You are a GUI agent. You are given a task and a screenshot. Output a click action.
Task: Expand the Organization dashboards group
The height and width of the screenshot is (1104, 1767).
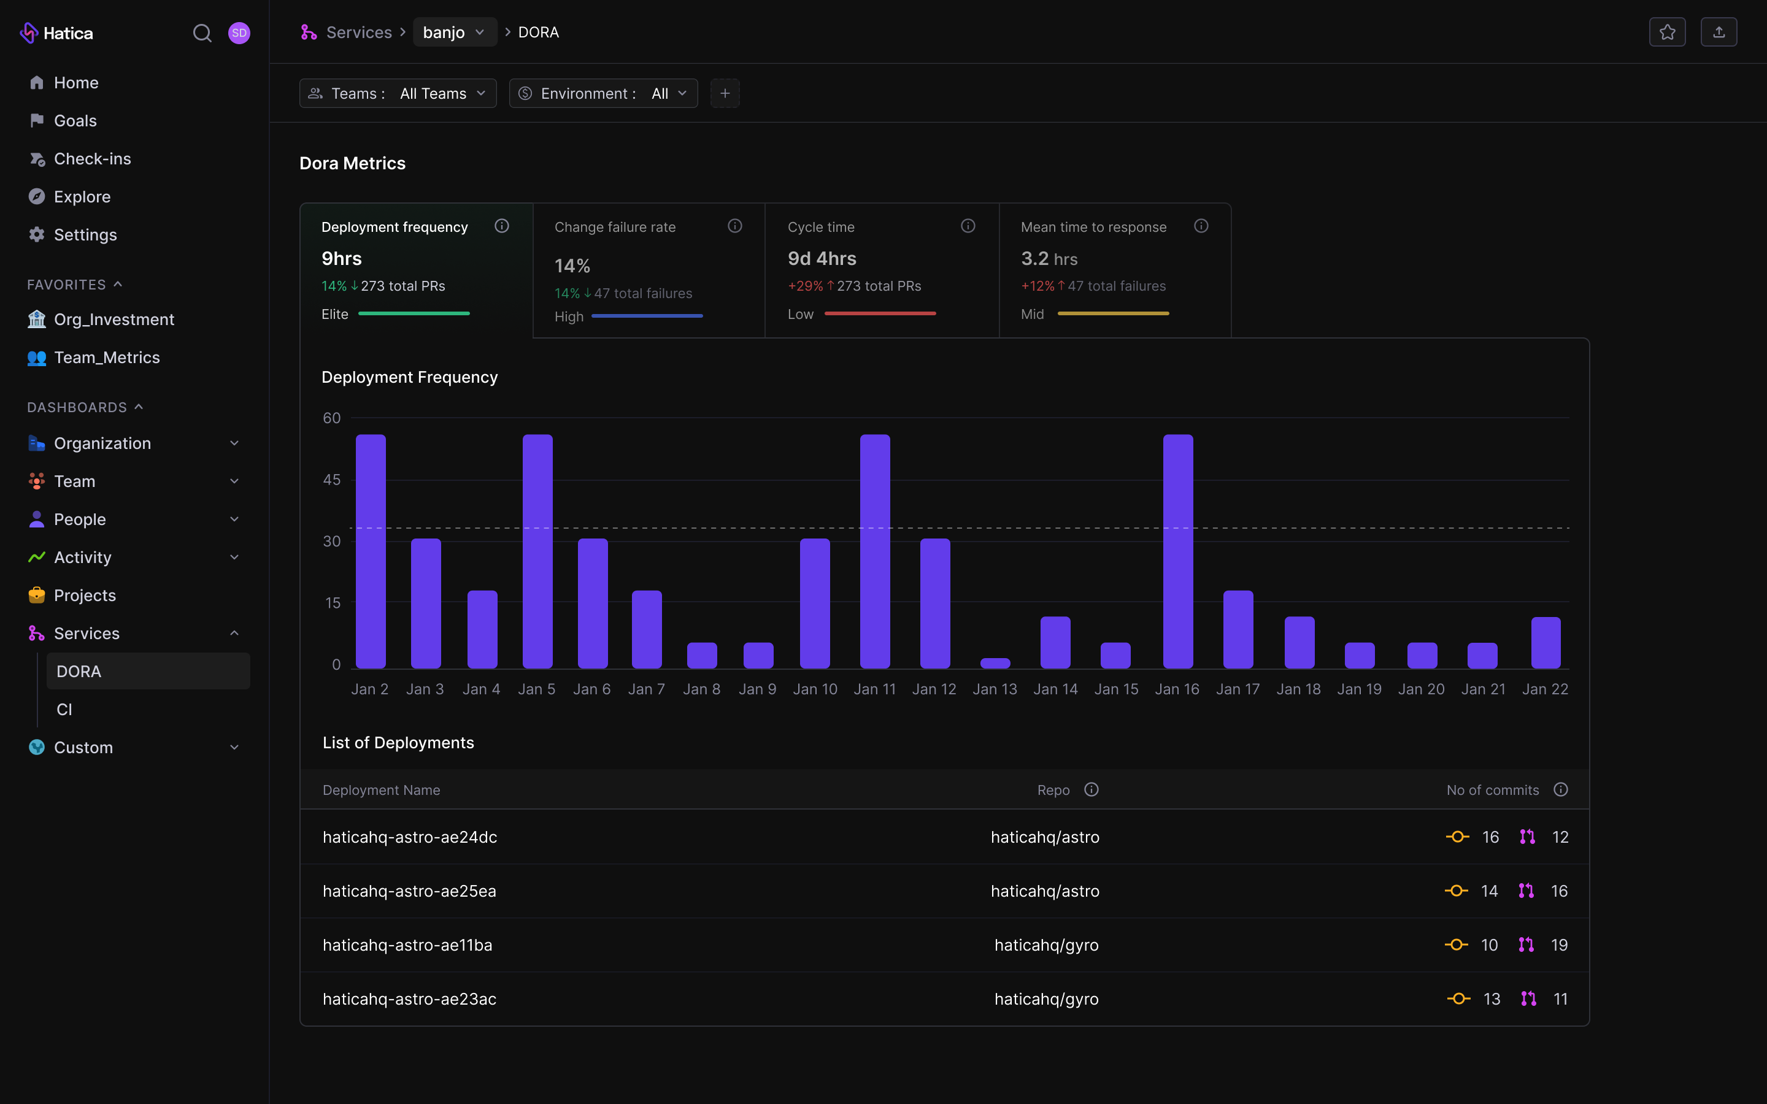(234, 443)
